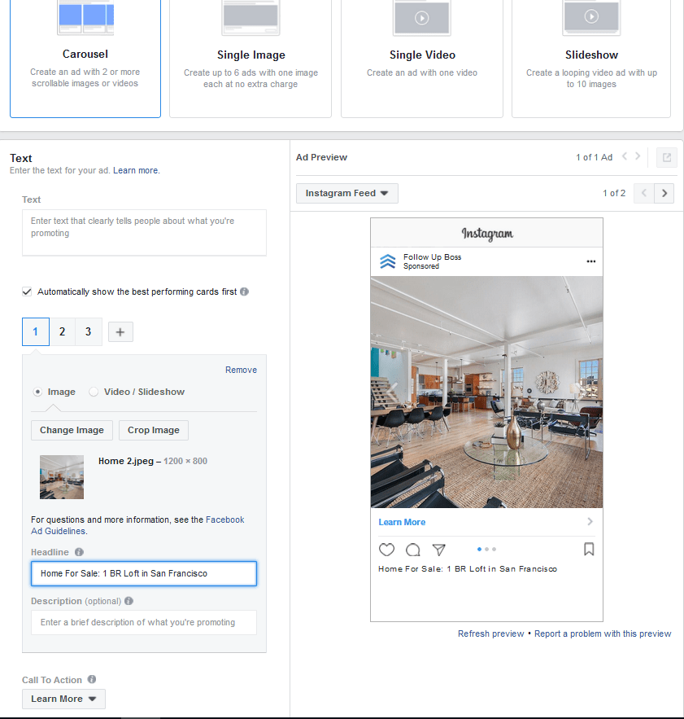Click the Headline text field
684x719 pixels.
click(x=144, y=573)
